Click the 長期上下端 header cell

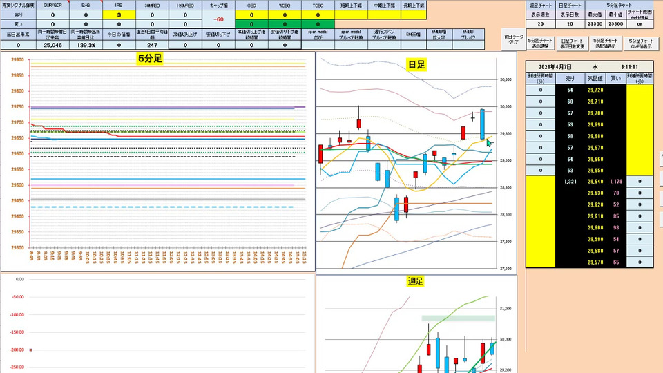click(x=414, y=6)
